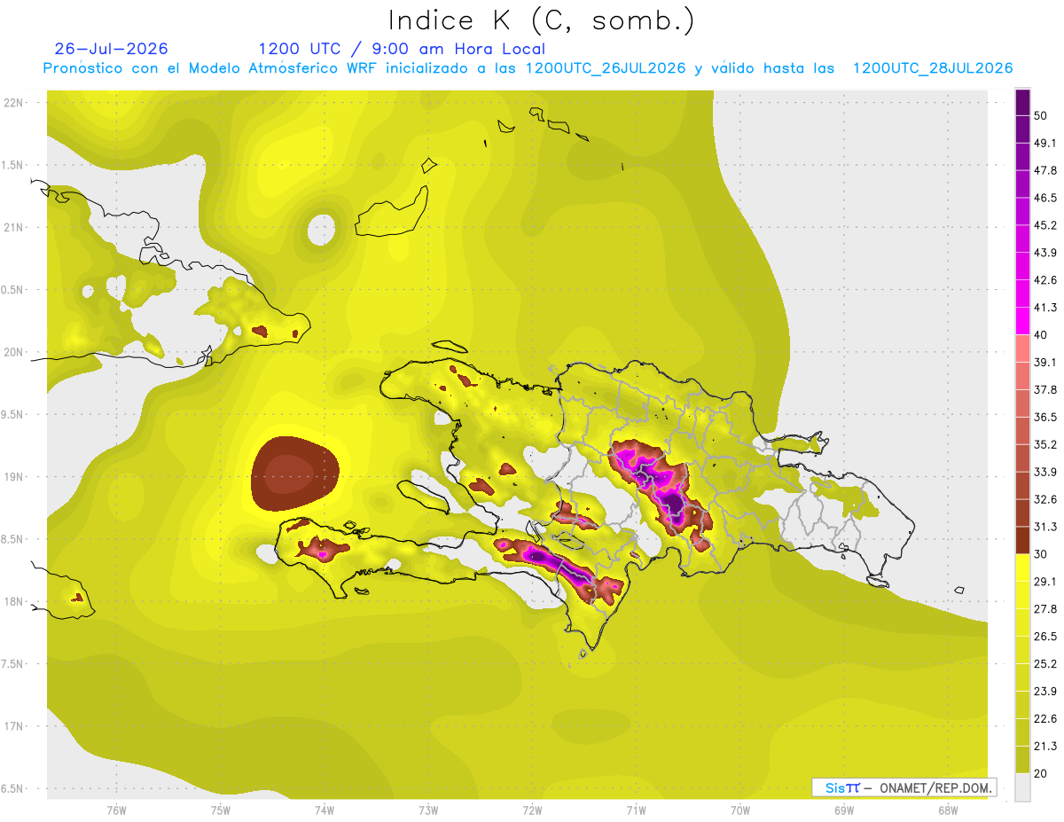Click the "74W" longitude label

click(324, 810)
